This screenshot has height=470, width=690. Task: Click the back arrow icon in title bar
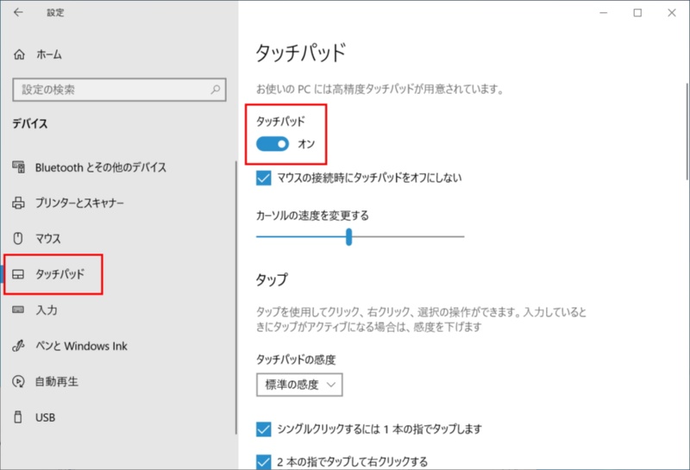[x=19, y=13]
